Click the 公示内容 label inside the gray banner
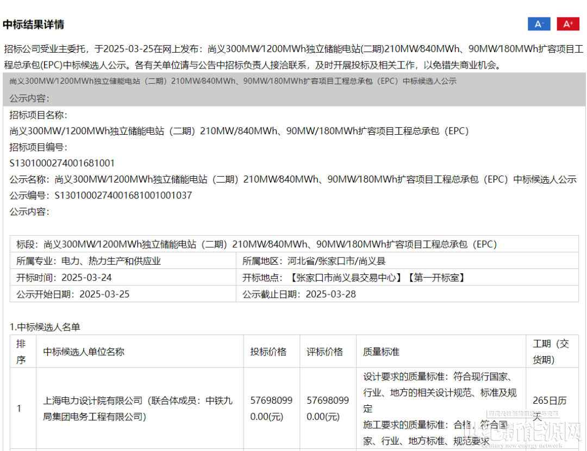587x451 pixels. [29, 98]
